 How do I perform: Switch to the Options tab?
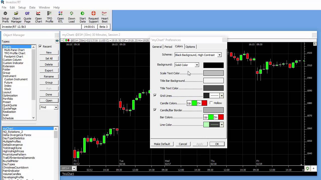click(190, 47)
